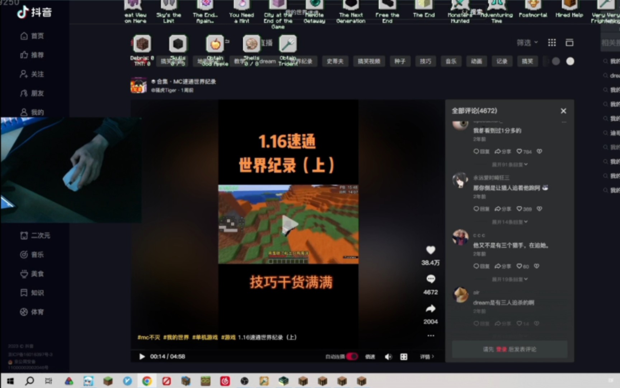Toggle the 自动连播 autoplay switch

coord(352,356)
